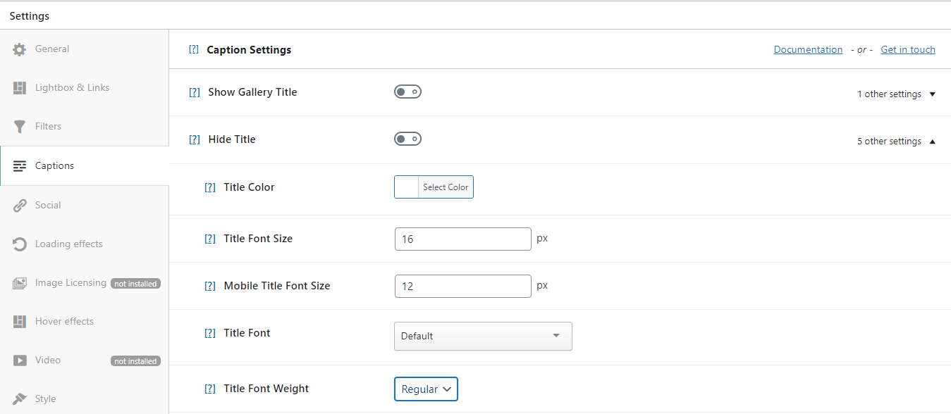The image size is (951, 414).
Task: Click the Image Licensing icon
Action: click(20, 283)
